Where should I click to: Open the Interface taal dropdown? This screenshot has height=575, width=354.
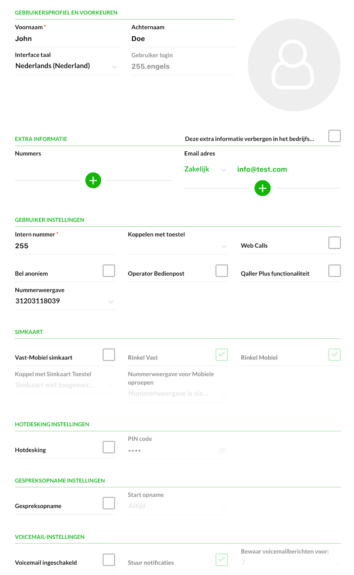click(66, 66)
